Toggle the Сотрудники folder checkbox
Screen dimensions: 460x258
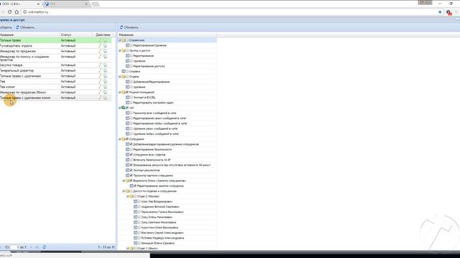pos(127,139)
